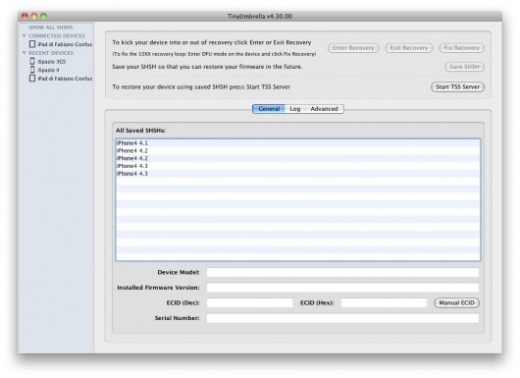
Task: Zoom the TinyUmbrella window with green button
Action: point(44,16)
